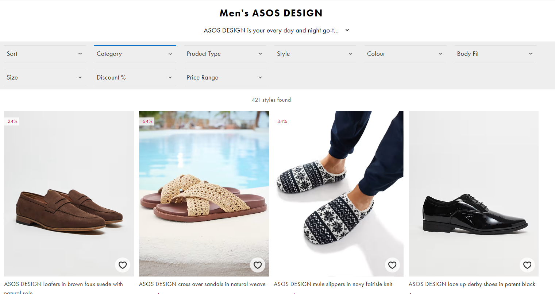View the fairisle knit mule slippers image
Screen dimensions: 555x294
click(x=339, y=194)
